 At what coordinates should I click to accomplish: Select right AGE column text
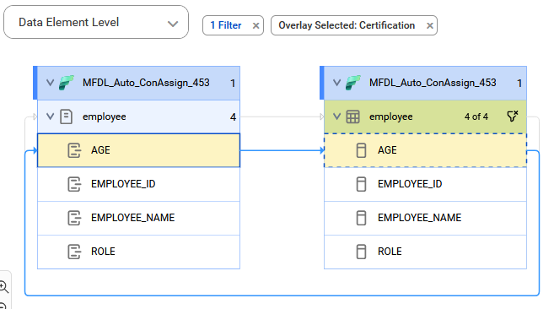point(387,150)
